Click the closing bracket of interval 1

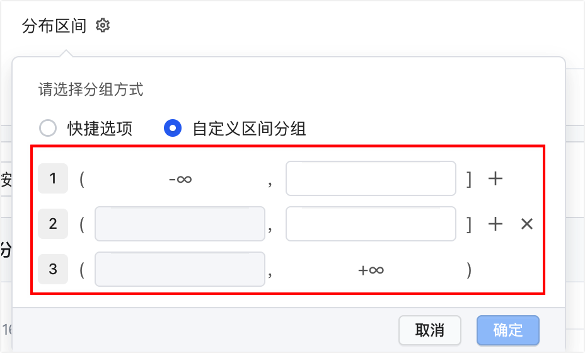[469, 179]
